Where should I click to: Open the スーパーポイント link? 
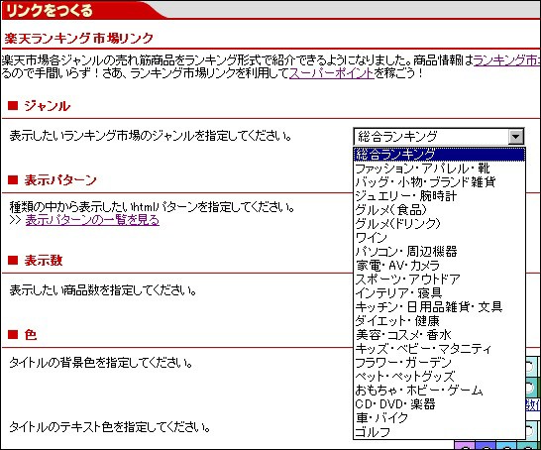point(332,73)
